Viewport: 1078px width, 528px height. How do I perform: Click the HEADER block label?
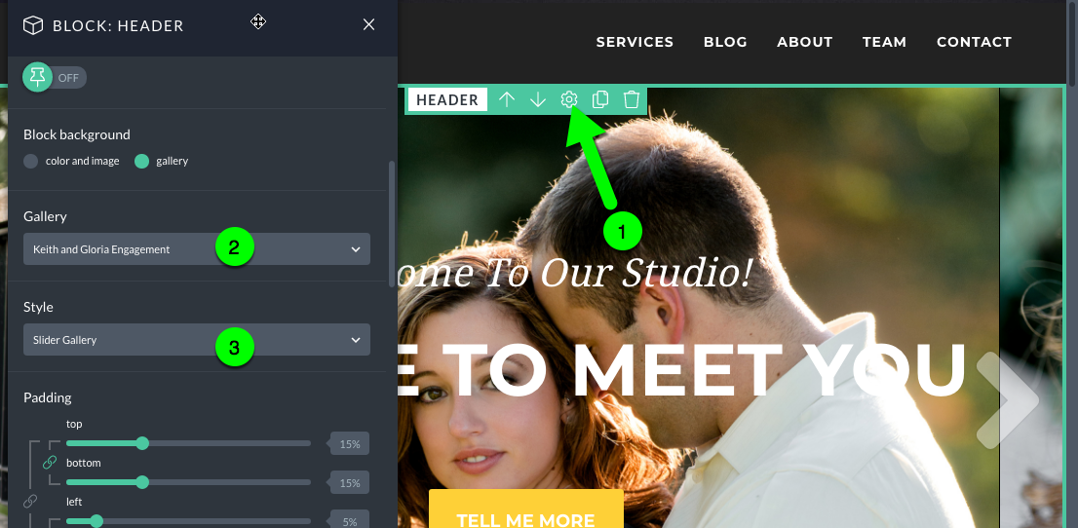point(446,99)
